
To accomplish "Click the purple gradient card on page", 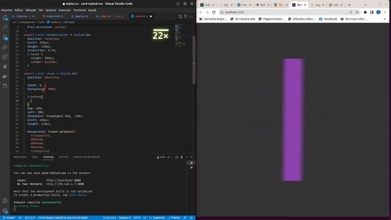I will point(293,120).
